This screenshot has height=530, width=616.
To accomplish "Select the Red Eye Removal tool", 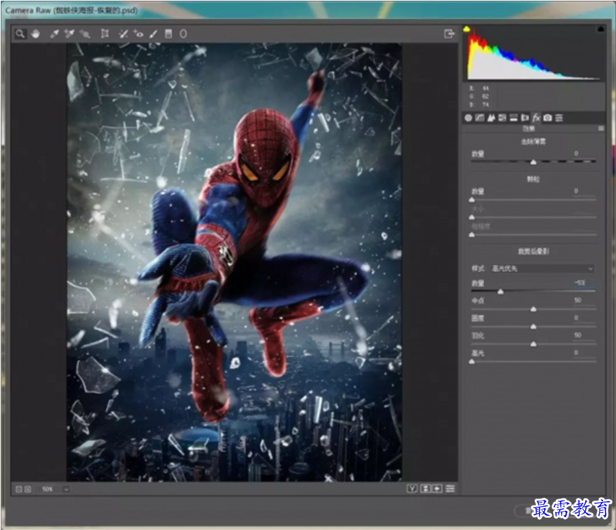I will click(x=138, y=33).
